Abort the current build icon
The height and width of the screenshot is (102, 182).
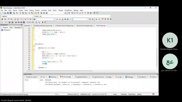coord(47,13)
